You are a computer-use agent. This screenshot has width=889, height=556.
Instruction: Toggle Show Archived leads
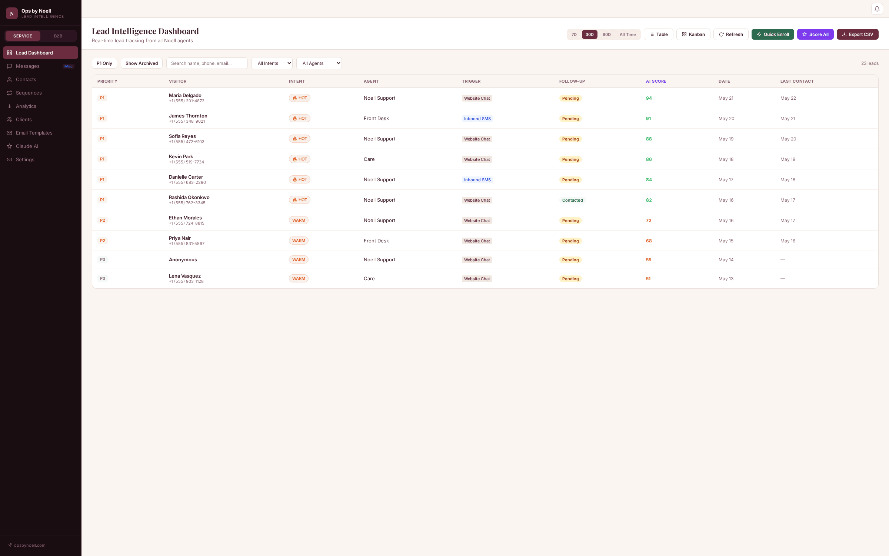point(141,63)
